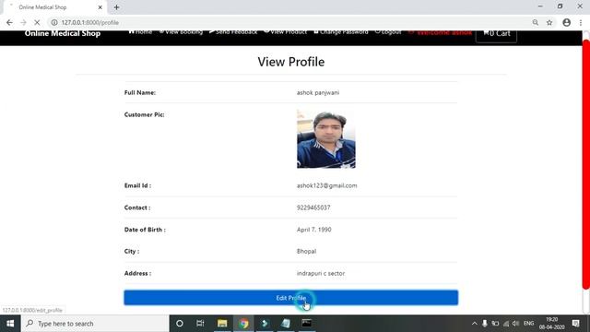Open Change Password nav link
The width and height of the screenshot is (590, 332).
341,32
